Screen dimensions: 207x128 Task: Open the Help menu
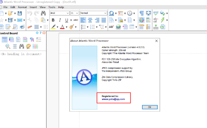(x=61, y=7)
